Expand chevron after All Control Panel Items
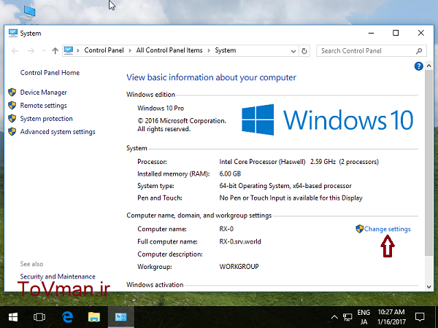 [x=209, y=50]
